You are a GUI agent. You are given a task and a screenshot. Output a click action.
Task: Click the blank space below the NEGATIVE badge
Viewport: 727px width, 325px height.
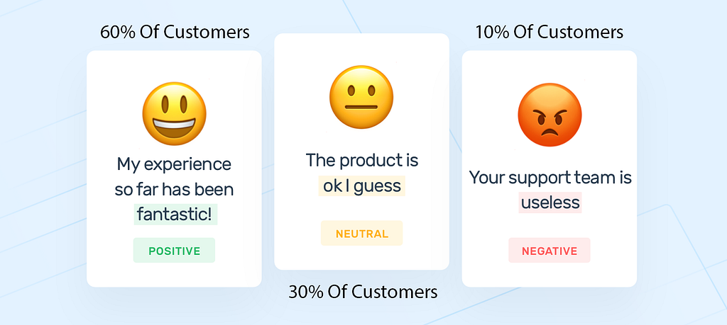pyautogui.click(x=550, y=275)
